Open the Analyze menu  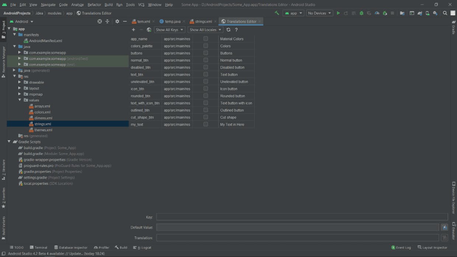[77, 4]
